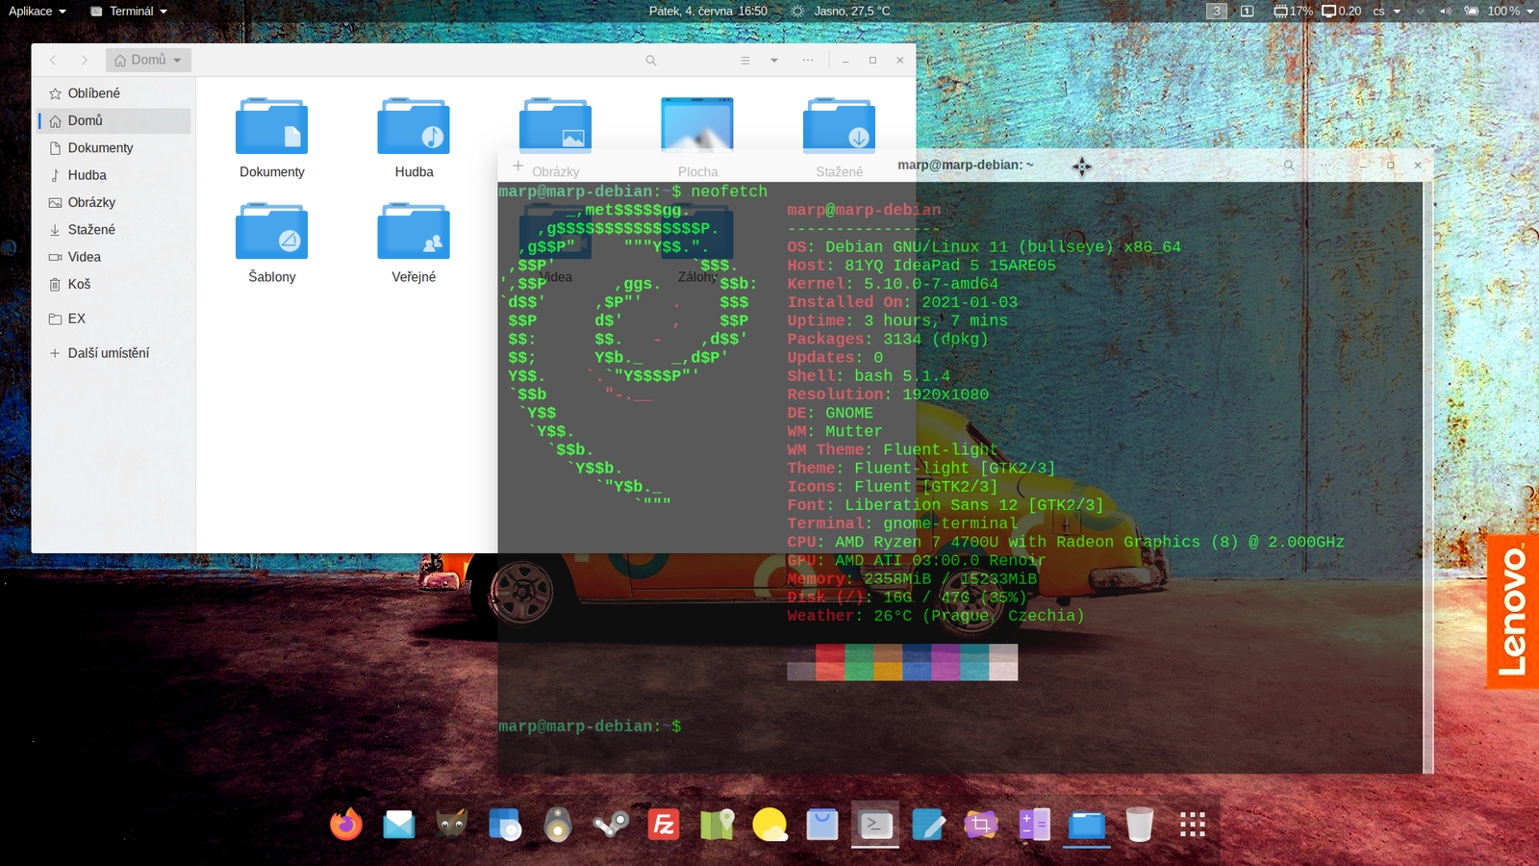Toggle list view in Files header
Image resolution: width=1539 pixels, height=866 pixels.
(745, 61)
